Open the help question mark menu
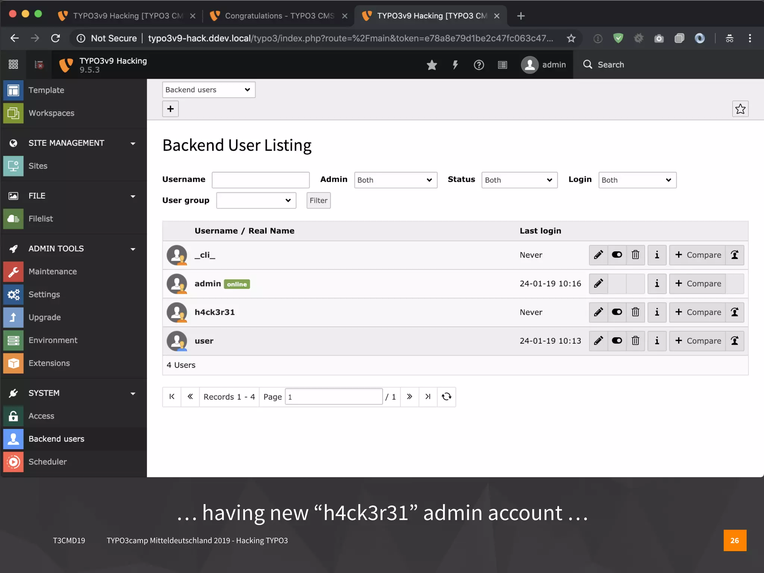 479,65
